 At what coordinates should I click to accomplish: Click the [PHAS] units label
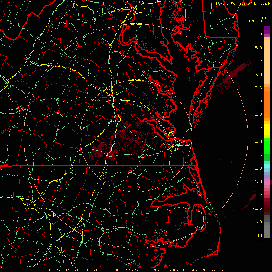click(x=255, y=21)
